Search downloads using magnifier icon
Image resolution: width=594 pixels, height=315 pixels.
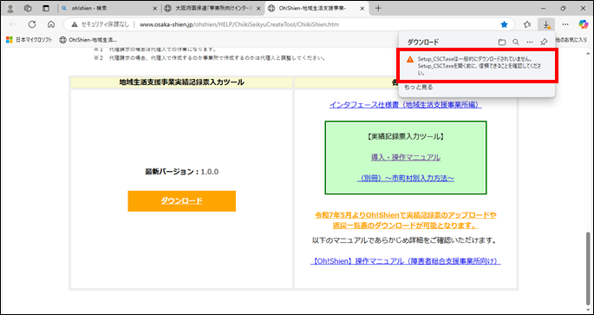point(516,42)
